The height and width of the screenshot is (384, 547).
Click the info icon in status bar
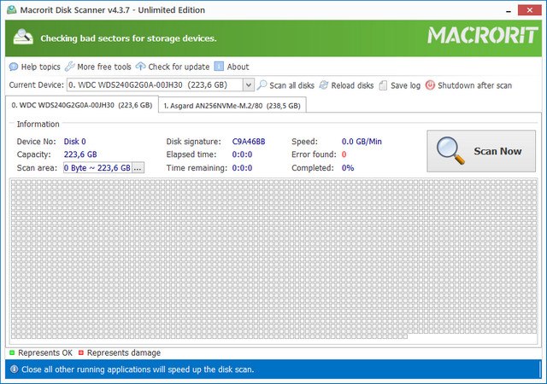pyautogui.click(x=13, y=369)
